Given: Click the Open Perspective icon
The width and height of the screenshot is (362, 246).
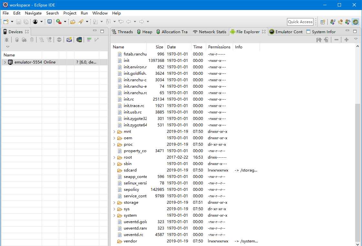Looking at the screenshot, I should 323,22.
